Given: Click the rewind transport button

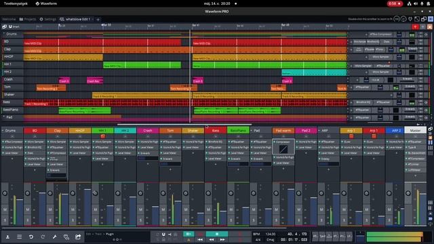Looking at the screenshot, I should tap(212, 239).
